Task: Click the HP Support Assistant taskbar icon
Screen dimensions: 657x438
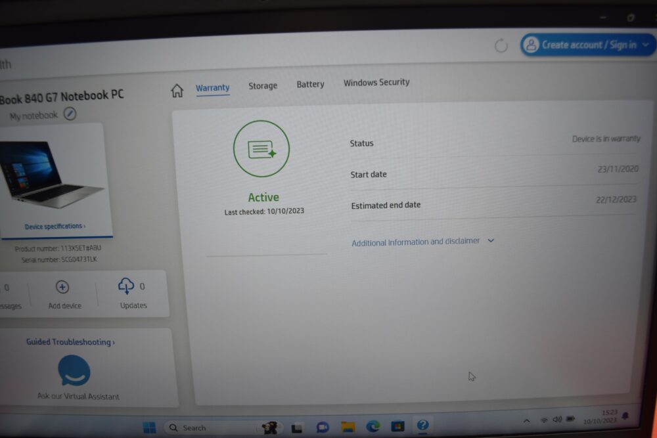Action: click(422, 425)
